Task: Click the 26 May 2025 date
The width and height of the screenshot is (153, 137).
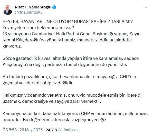Action: [31, 130]
